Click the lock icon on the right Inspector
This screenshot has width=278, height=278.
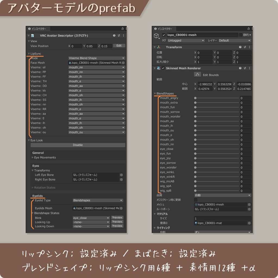click(x=248, y=28)
